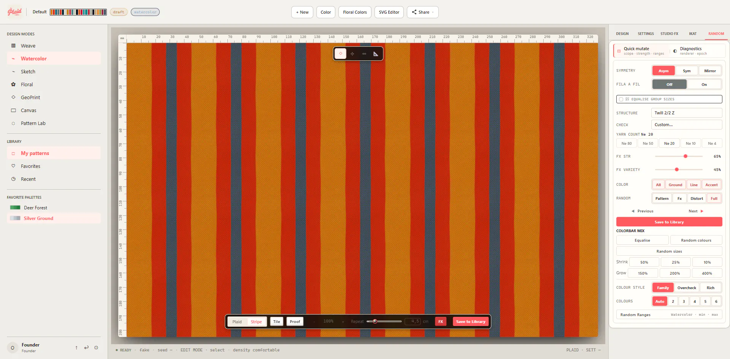Click the Default palette colour strip
This screenshot has width=730, height=359.
click(x=78, y=12)
